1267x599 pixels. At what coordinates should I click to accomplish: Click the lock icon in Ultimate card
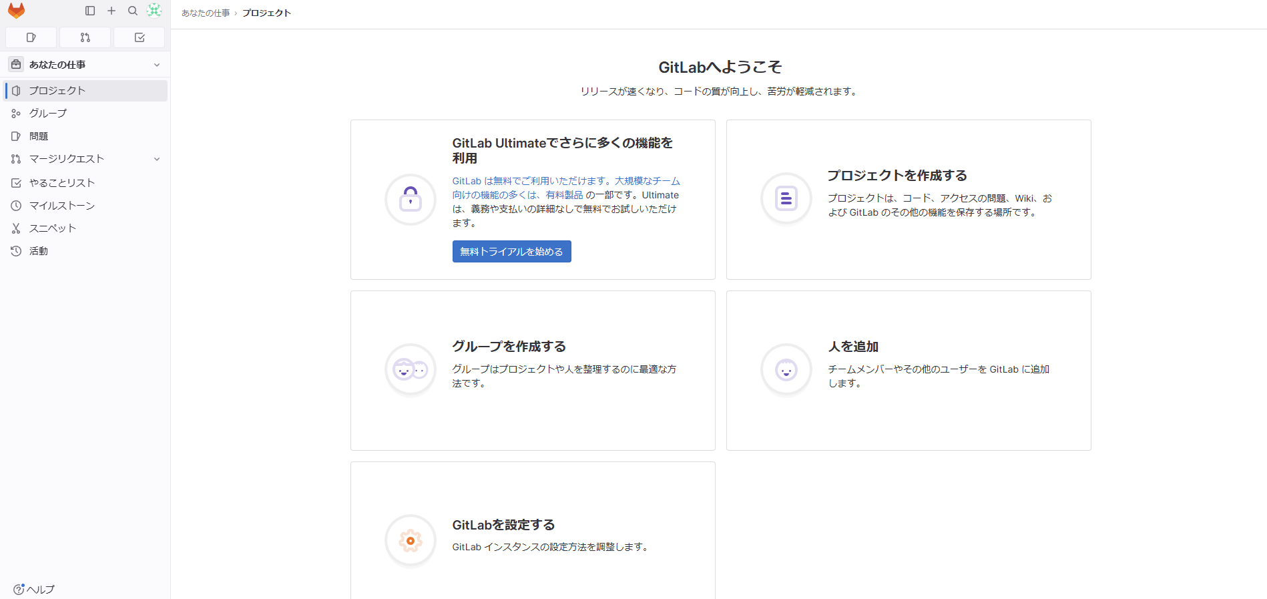coord(411,199)
